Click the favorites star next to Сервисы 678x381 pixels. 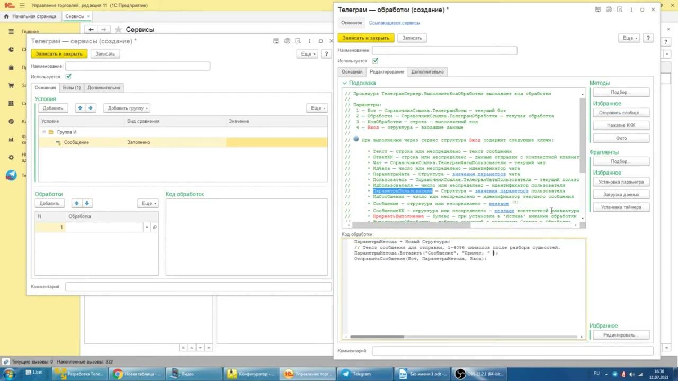118,30
